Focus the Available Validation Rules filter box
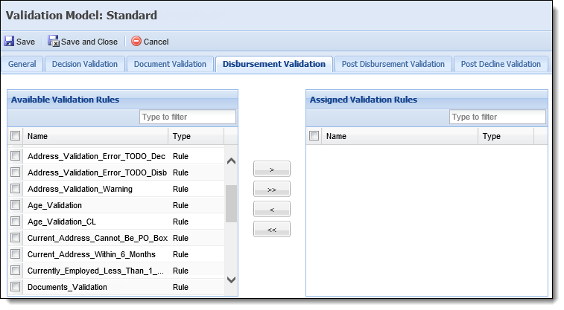This screenshot has height=310, width=564. 188,117
